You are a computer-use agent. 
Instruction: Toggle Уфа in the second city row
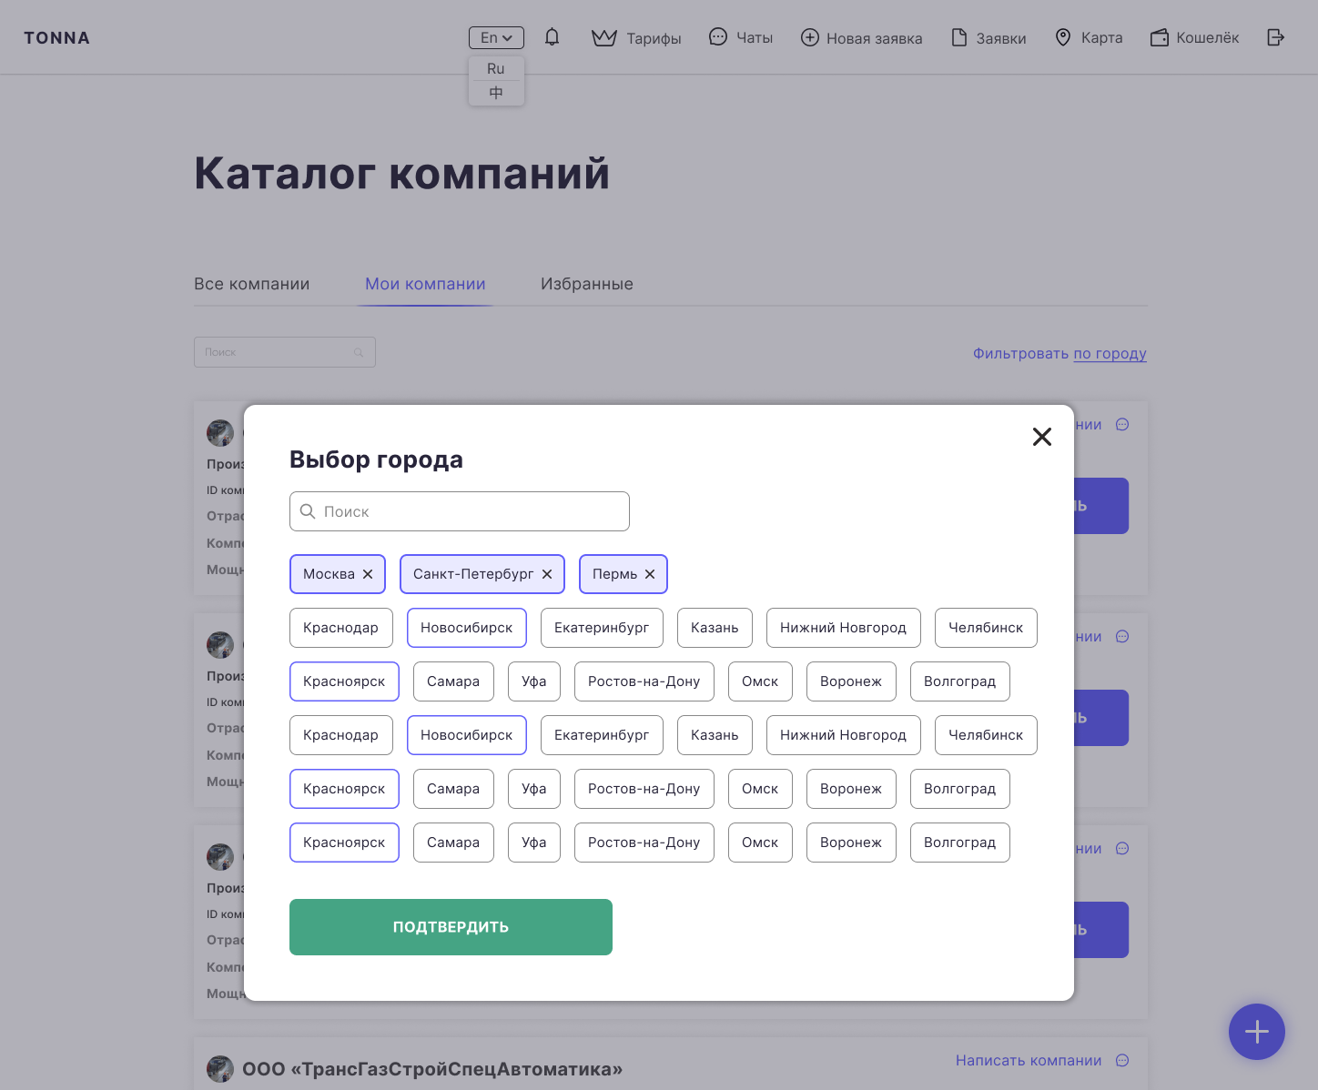point(534,681)
